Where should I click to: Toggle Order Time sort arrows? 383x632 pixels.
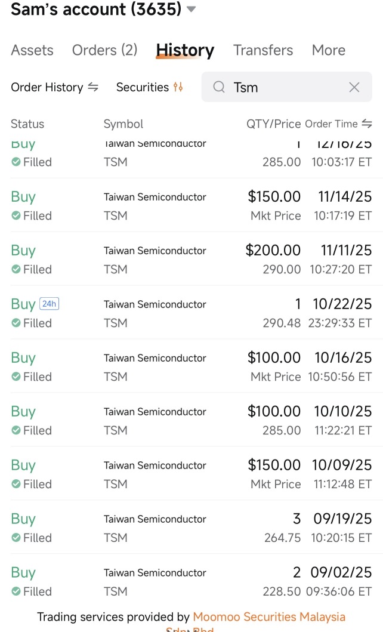point(367,124)
